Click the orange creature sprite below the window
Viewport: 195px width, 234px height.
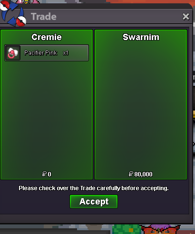coord(160,229)
